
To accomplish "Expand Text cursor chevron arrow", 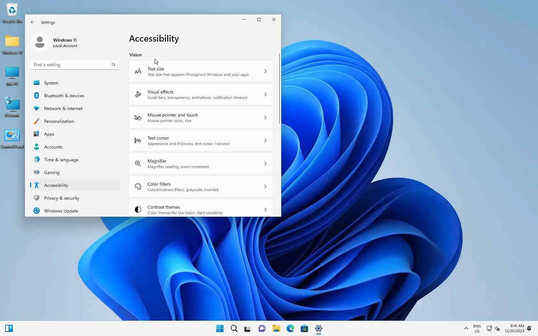I will (265, 141).
